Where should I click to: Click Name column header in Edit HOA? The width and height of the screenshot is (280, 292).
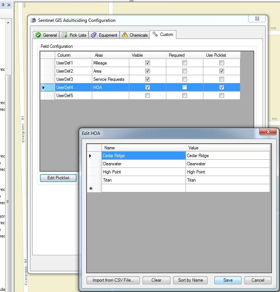(144, 148)
